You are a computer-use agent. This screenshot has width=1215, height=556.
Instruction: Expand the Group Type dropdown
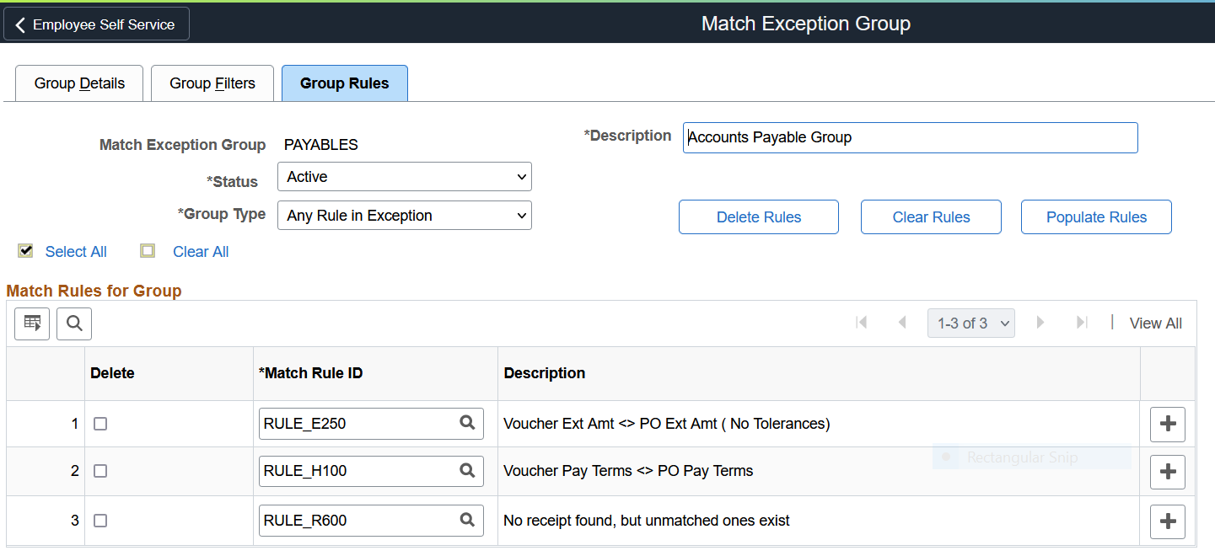[405, 216]
